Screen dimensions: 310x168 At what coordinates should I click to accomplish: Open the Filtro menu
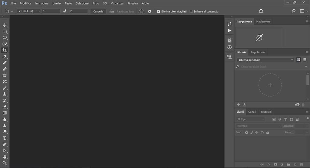[x=96, y=3]
